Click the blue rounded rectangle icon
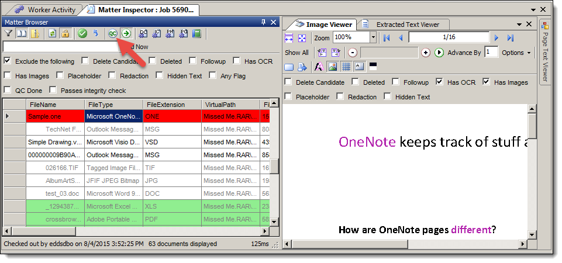The height and width of the screenshot is (263, 562). tap(289, 67)
